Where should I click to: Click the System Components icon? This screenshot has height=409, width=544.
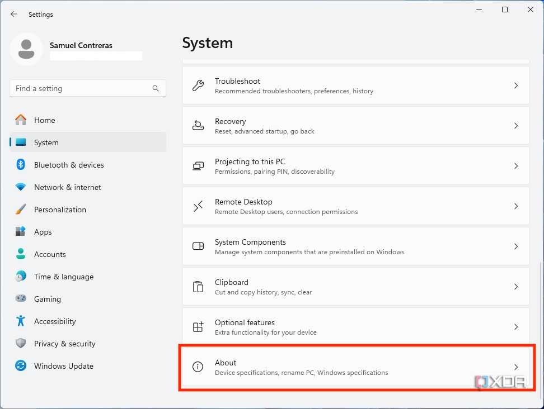(x=198, y=246)
